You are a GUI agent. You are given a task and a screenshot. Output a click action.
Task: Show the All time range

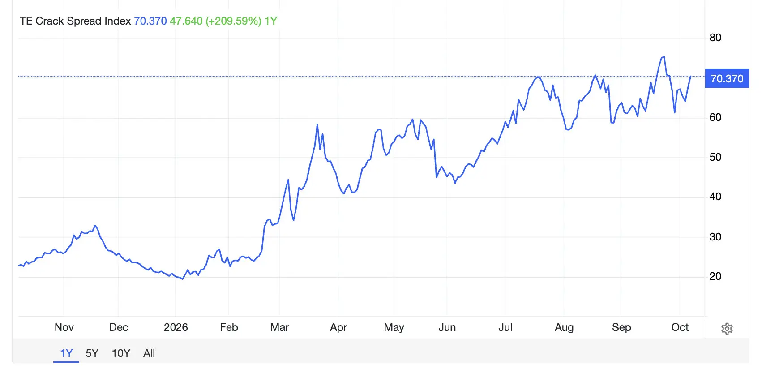[149, 353]
